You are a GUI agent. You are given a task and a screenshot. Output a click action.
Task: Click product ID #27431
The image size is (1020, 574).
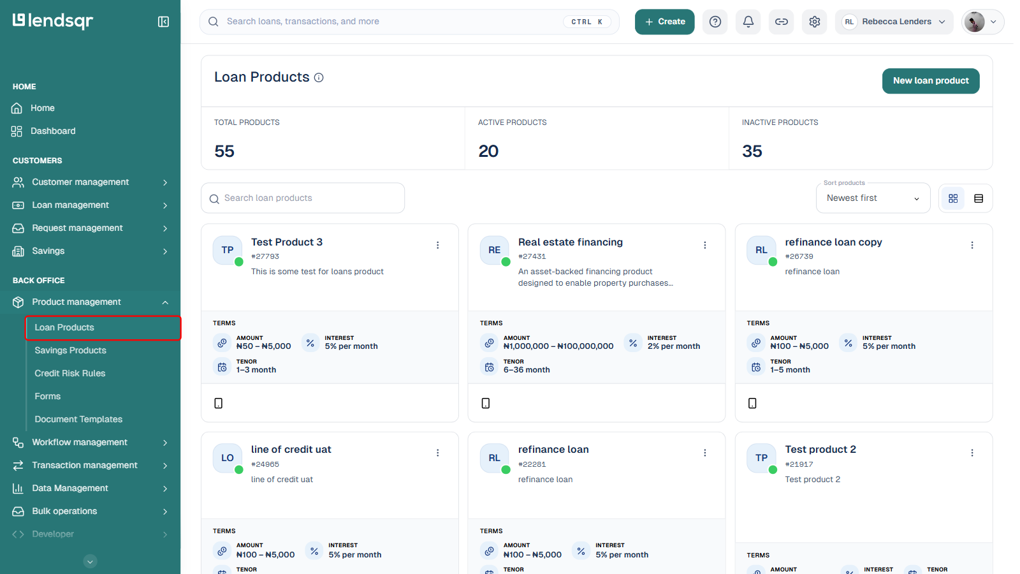coord(532,257)
